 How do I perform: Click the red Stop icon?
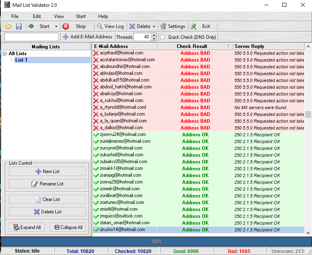[x=66, y=26]
